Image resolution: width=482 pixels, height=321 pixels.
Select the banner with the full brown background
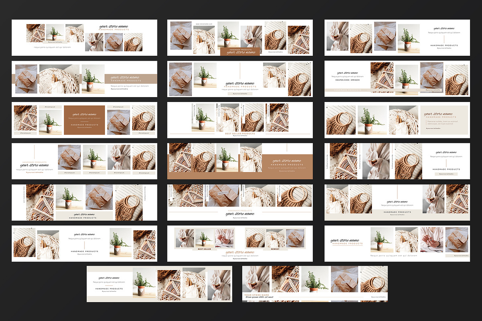pyautogui.click(x=240, y=161)
